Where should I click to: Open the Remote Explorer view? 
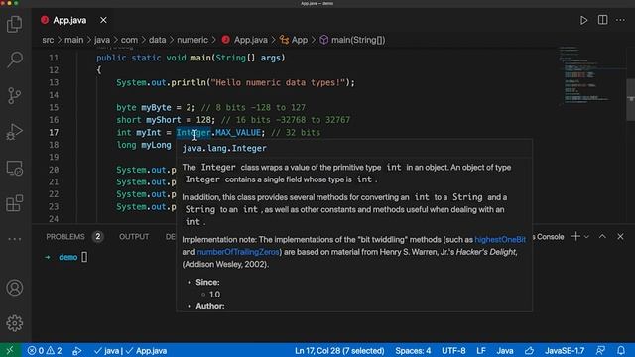15,168
